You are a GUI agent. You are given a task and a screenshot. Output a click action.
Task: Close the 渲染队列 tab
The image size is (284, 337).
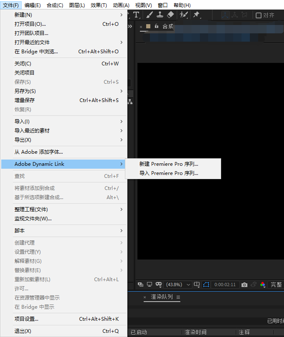coord(145,297)
